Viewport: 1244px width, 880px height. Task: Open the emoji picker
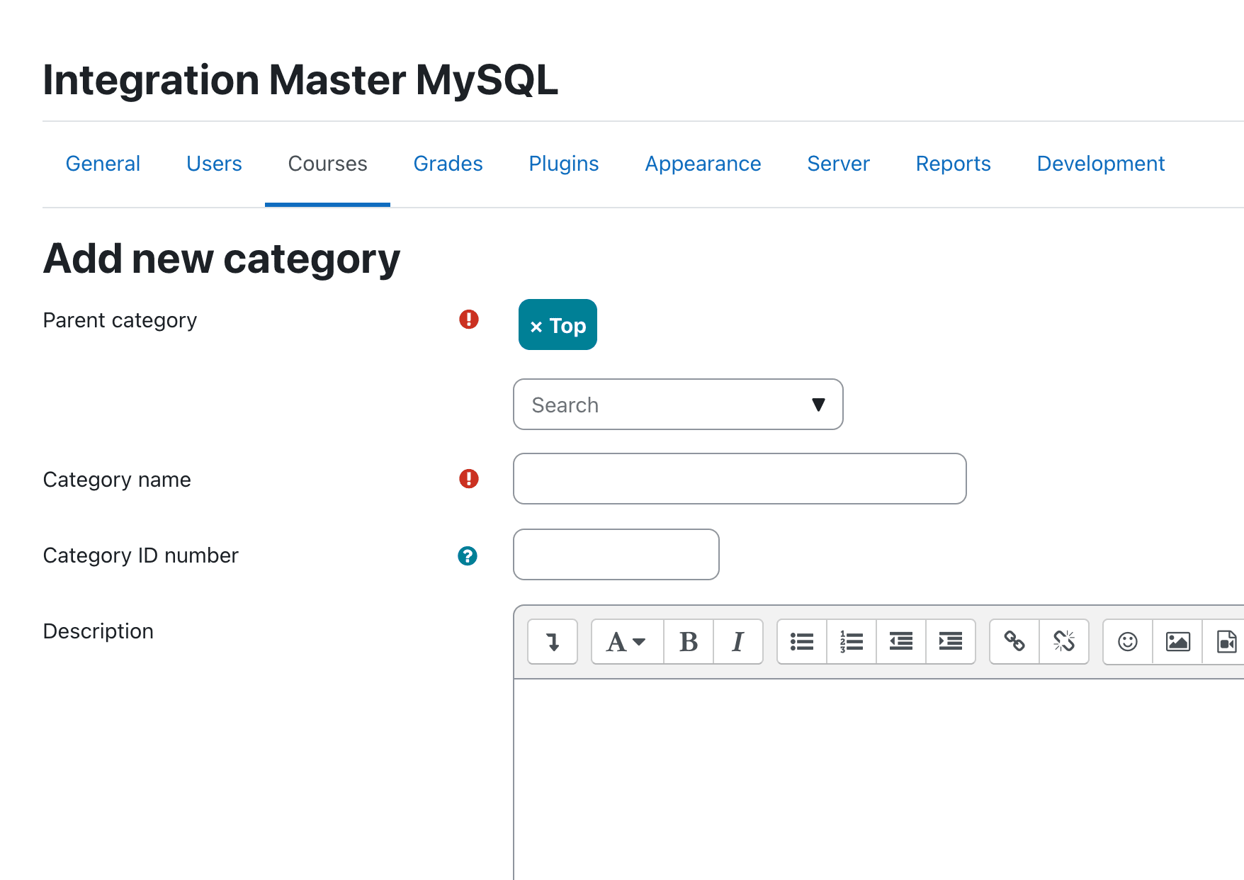point(1128,642)
